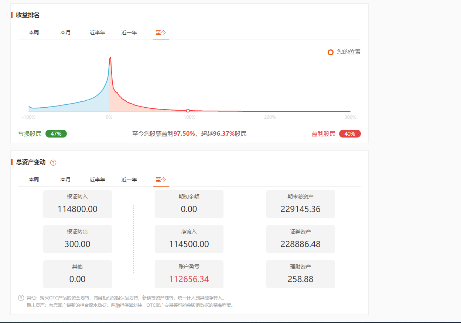
Task: Open the 总资产变动 help question-mark icon
Action: tap(53, 163)
